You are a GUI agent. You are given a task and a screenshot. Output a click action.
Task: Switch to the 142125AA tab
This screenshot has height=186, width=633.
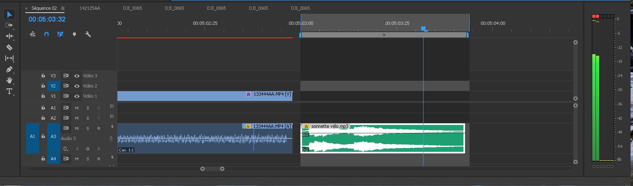[x=90, y=8]
